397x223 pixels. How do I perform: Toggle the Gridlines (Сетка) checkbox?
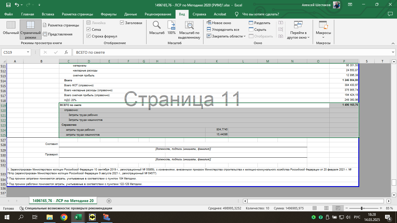(89, 29)
